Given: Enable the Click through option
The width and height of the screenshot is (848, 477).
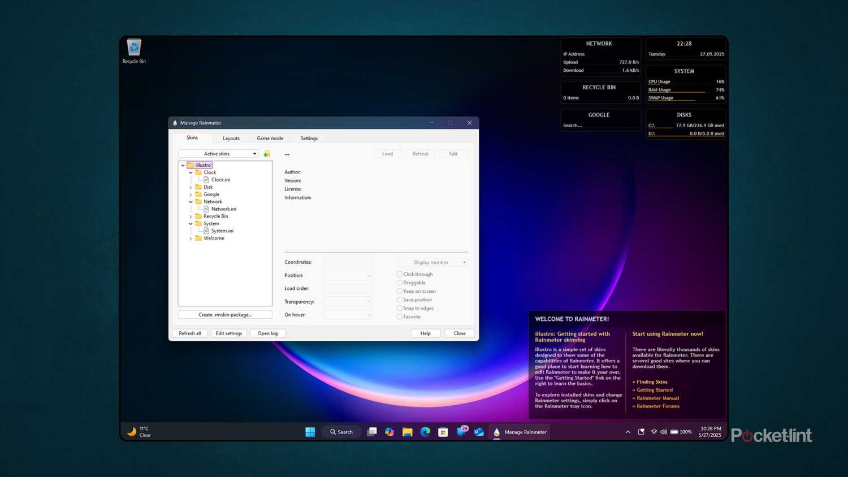Looking at the screenshot, I should tap(400, 274).
